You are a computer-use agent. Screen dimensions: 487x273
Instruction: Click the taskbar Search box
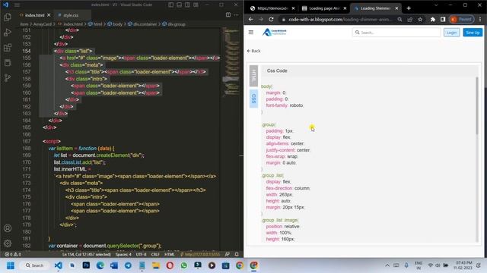[34, 265]
